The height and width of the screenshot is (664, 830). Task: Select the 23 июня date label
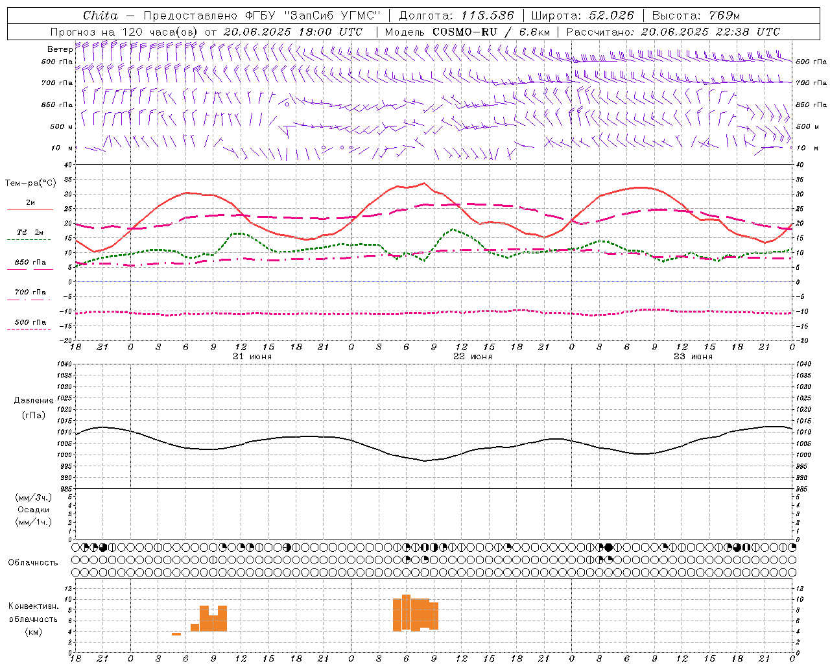[x=693, y=357]
